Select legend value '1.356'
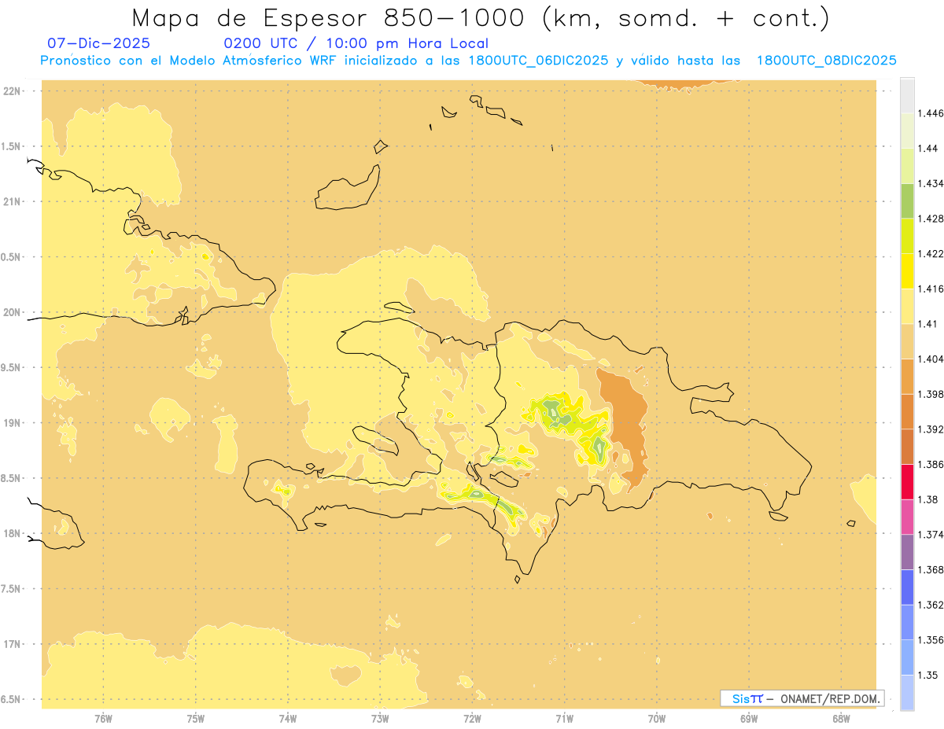 931,639
